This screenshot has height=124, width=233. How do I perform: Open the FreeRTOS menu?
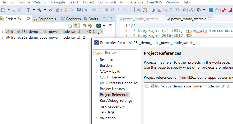tap(154, 2)
